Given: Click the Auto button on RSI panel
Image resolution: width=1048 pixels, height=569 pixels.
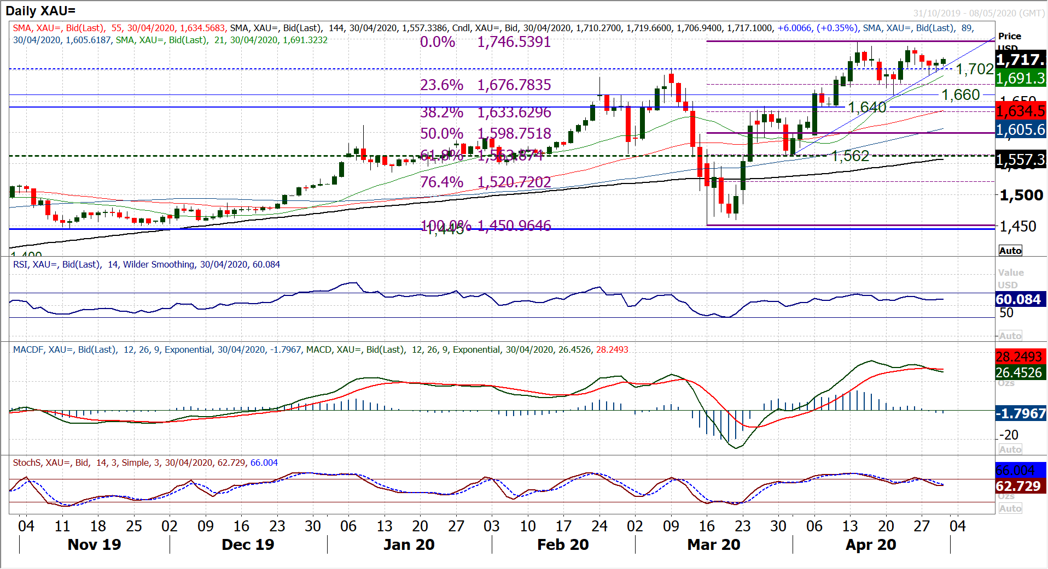Looking at the screenshot, I should pos(1010,336).
